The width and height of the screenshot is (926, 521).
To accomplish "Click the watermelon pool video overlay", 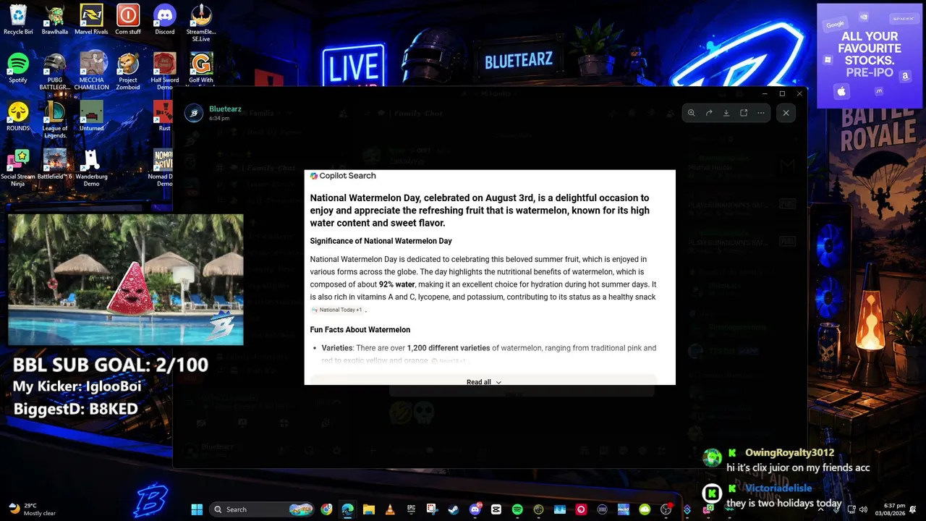I will [126, 279].
